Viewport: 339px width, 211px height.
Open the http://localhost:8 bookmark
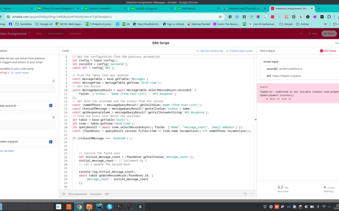click(146, 24)
